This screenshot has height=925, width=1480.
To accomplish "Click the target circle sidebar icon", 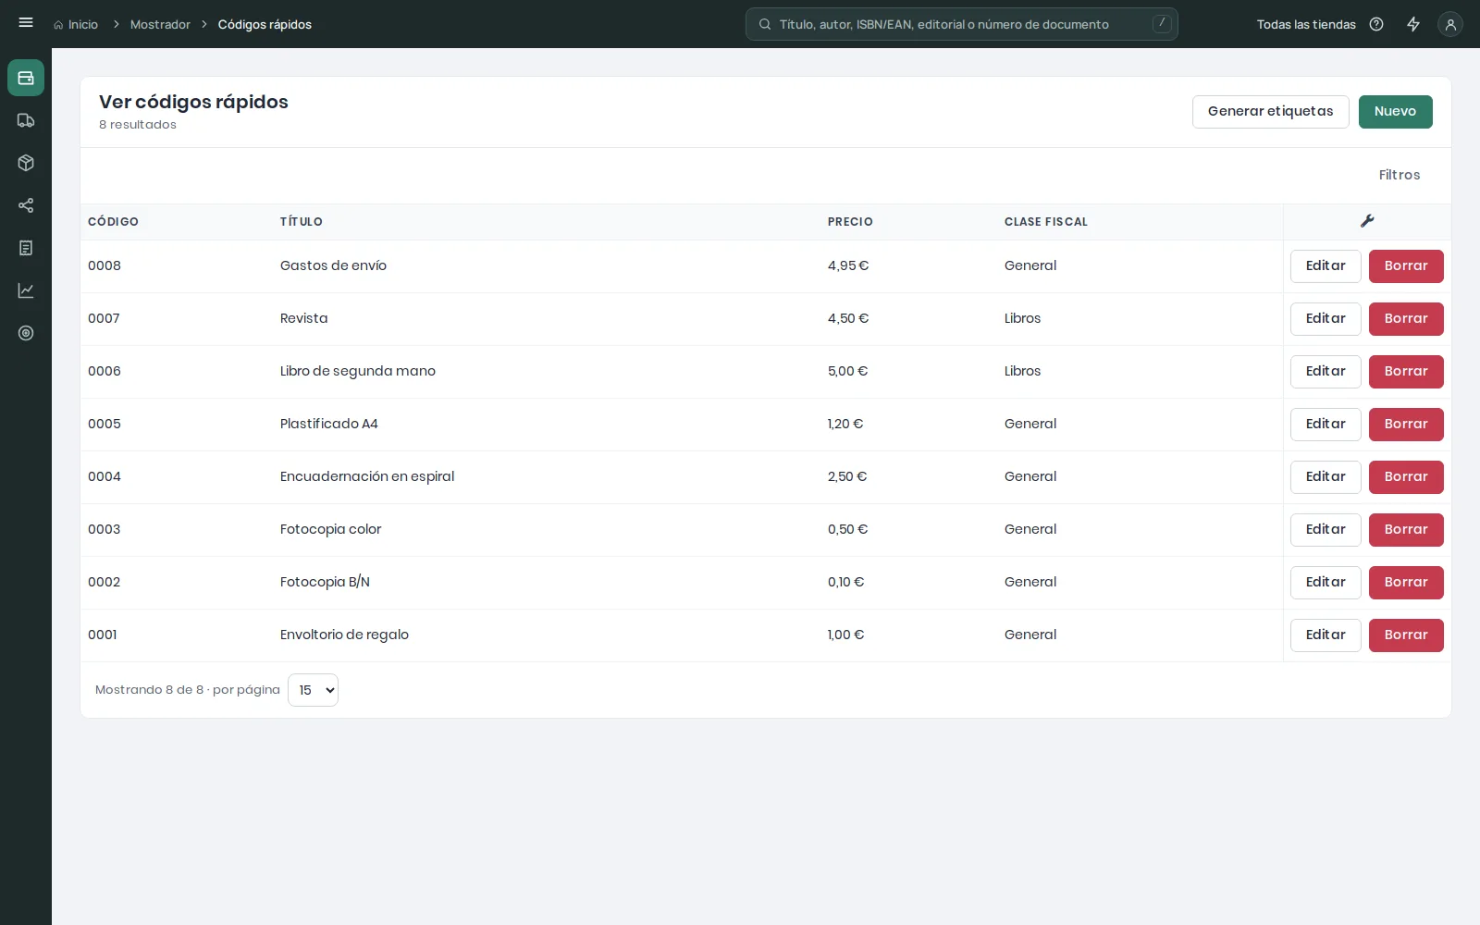I will coord(26,333).
